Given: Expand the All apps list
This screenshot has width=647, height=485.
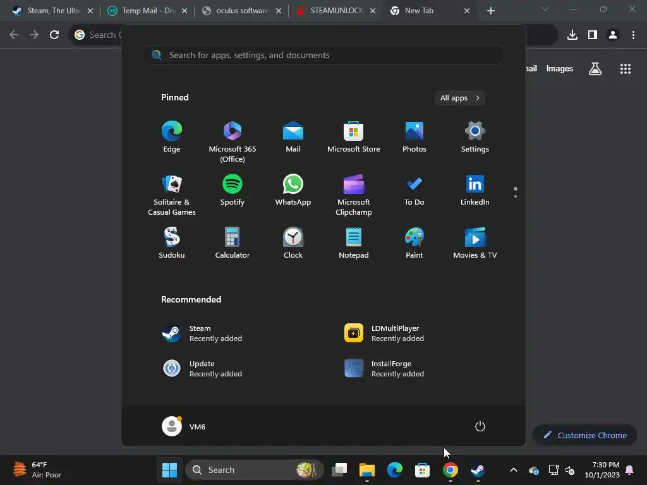Looking at the screenshot, I should click(460, 98).
